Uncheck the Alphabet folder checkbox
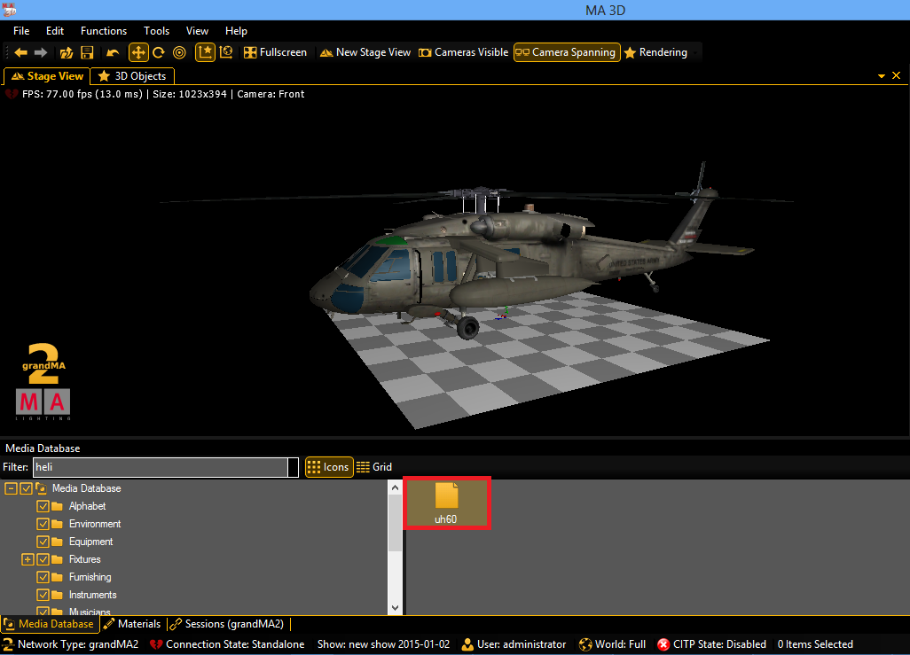This screenshot has width=910, height=655. click(x=43, y=506)
